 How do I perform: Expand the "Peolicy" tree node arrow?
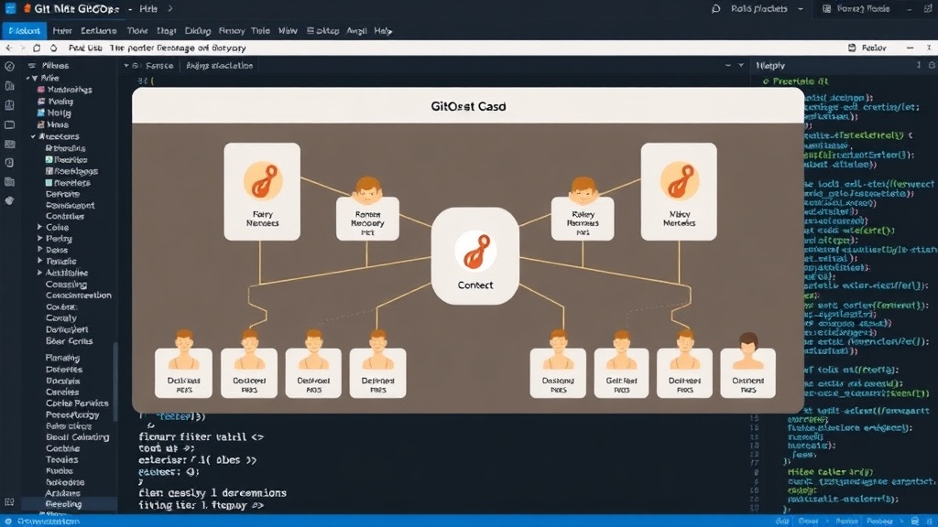click(x=40, y=239)
